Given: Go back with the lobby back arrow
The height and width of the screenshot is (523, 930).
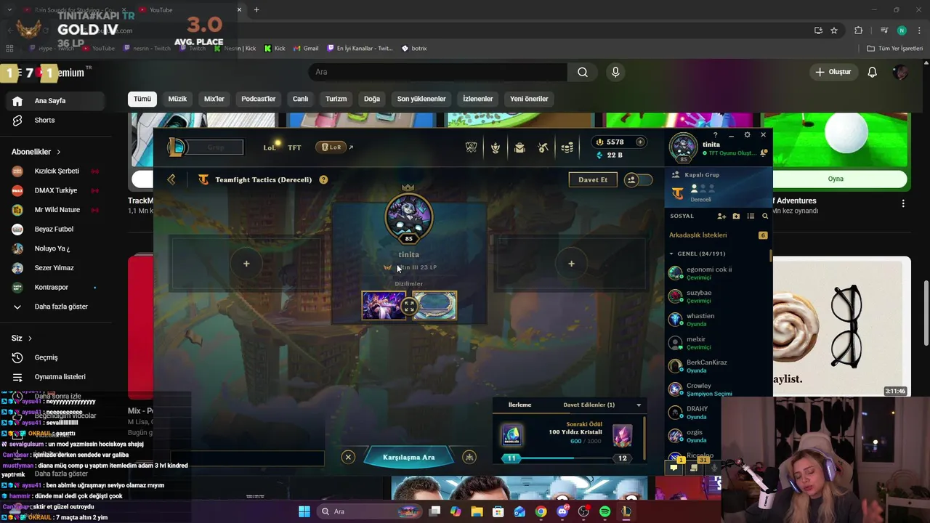Looking at the screenshot, I should pos(171,179).
